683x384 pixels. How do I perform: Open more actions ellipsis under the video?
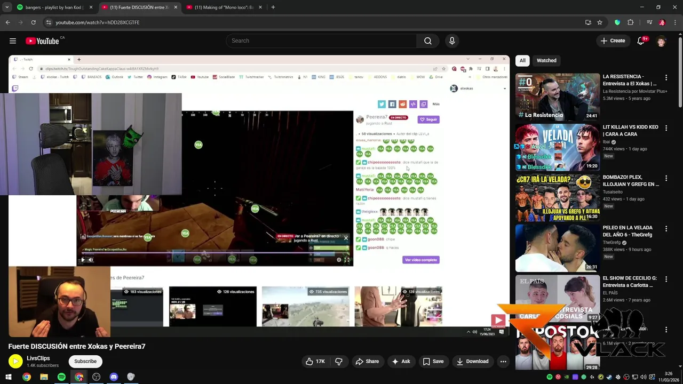[x=503, y=362]
